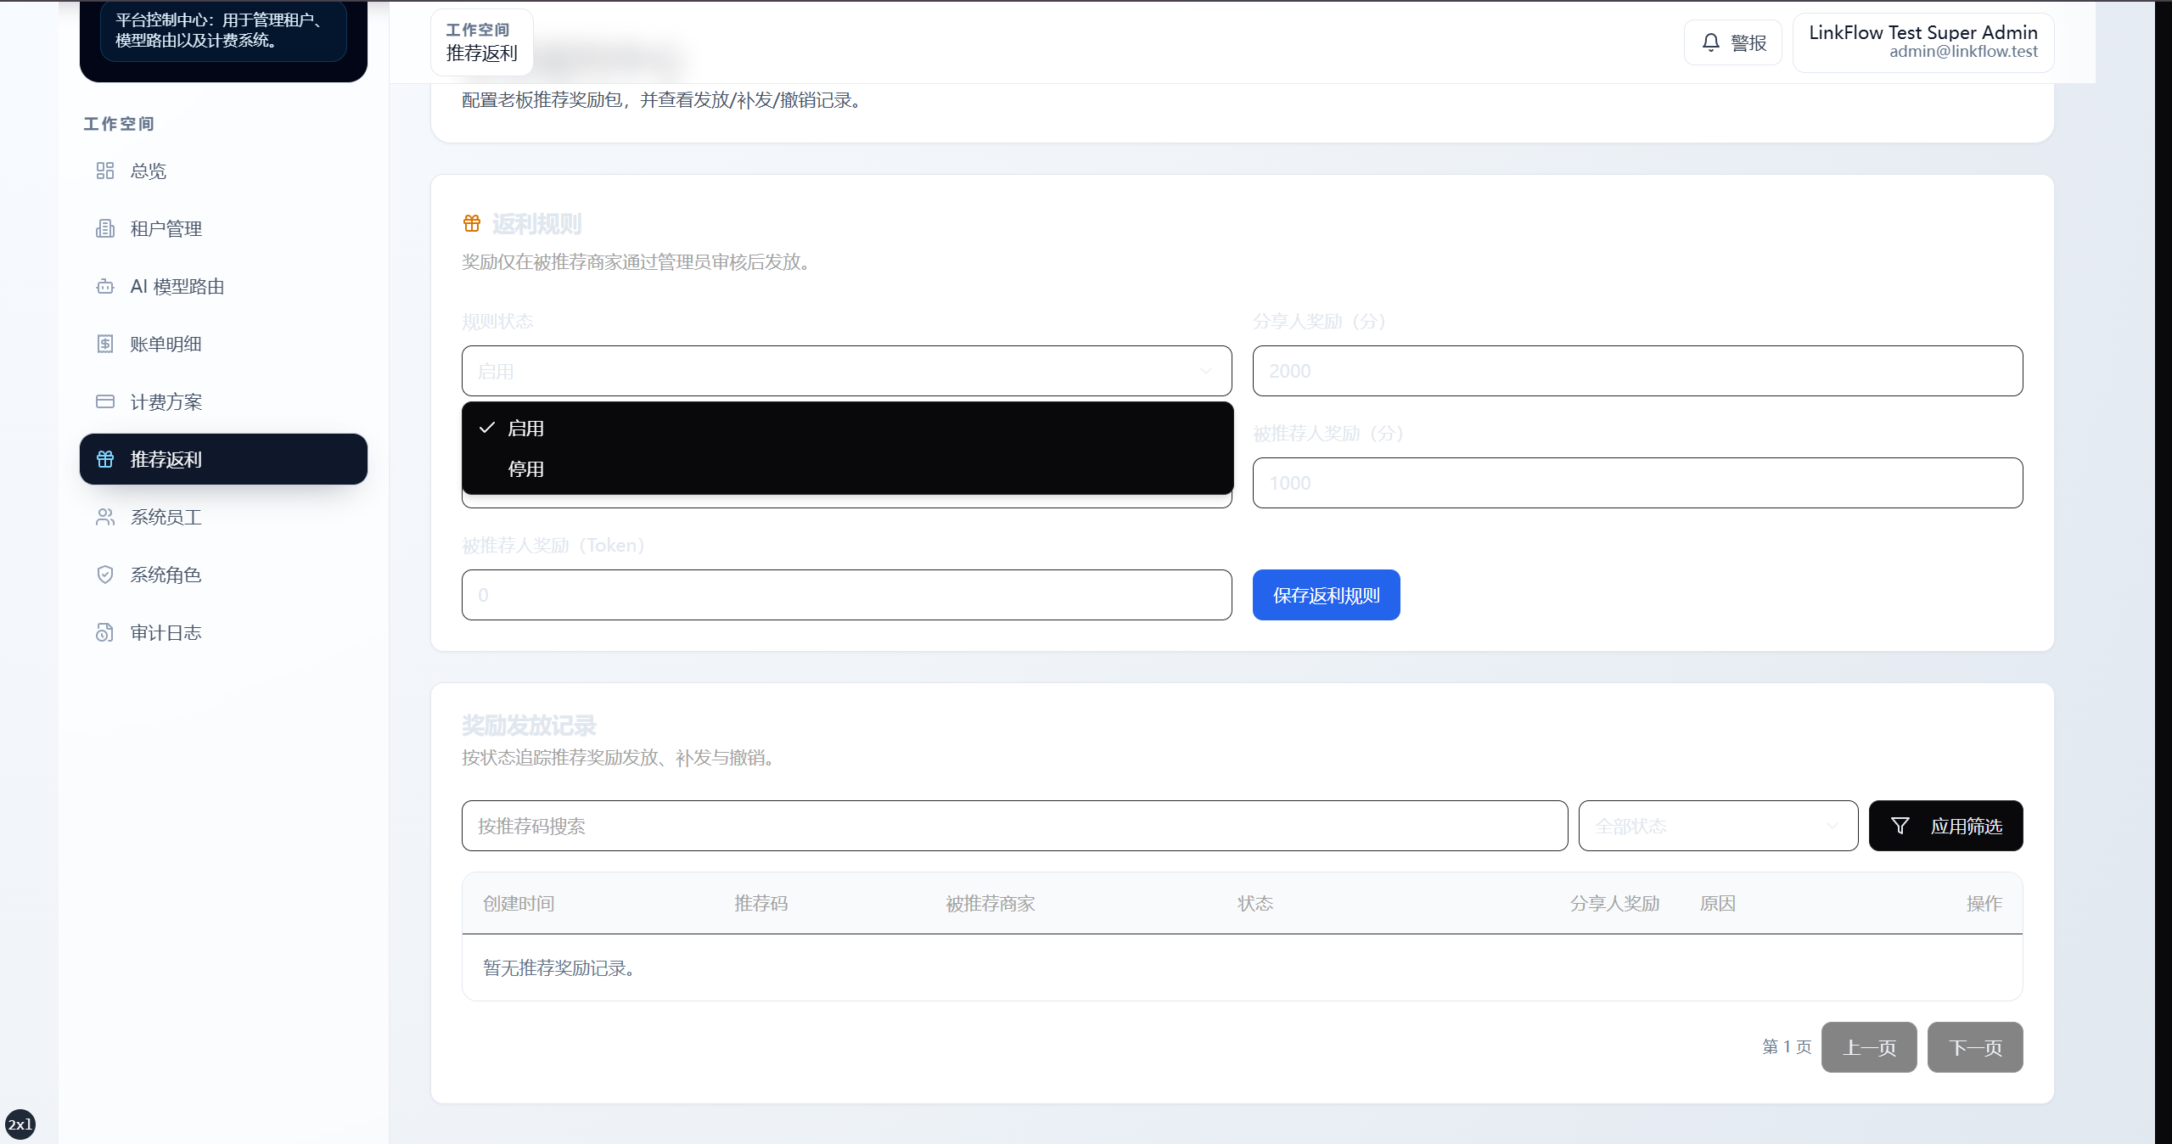Focus the 按推荐码搜索 search field
Viewport: 2172px width, 1144px height.
click(x=1014, y=826)
